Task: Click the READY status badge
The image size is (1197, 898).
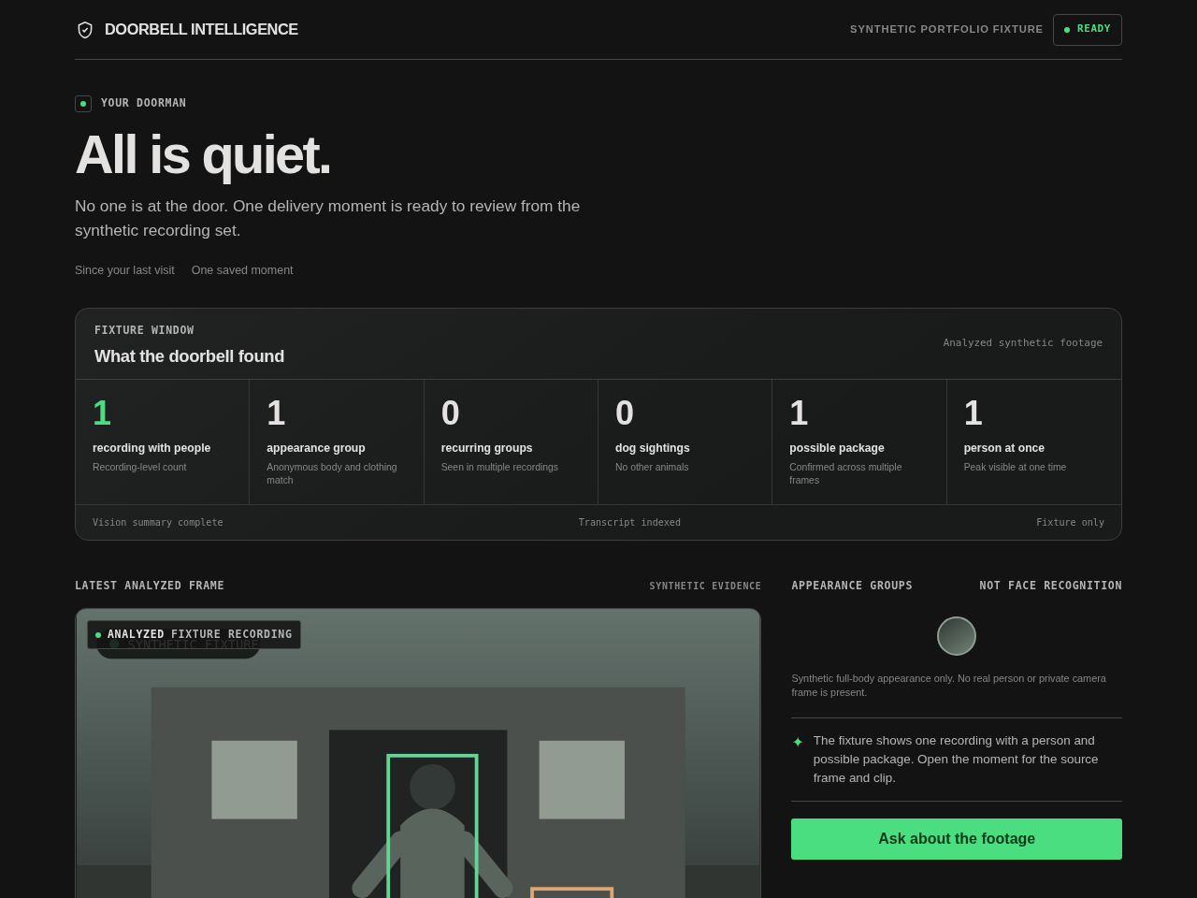Action: click(x=1087, y=30)
